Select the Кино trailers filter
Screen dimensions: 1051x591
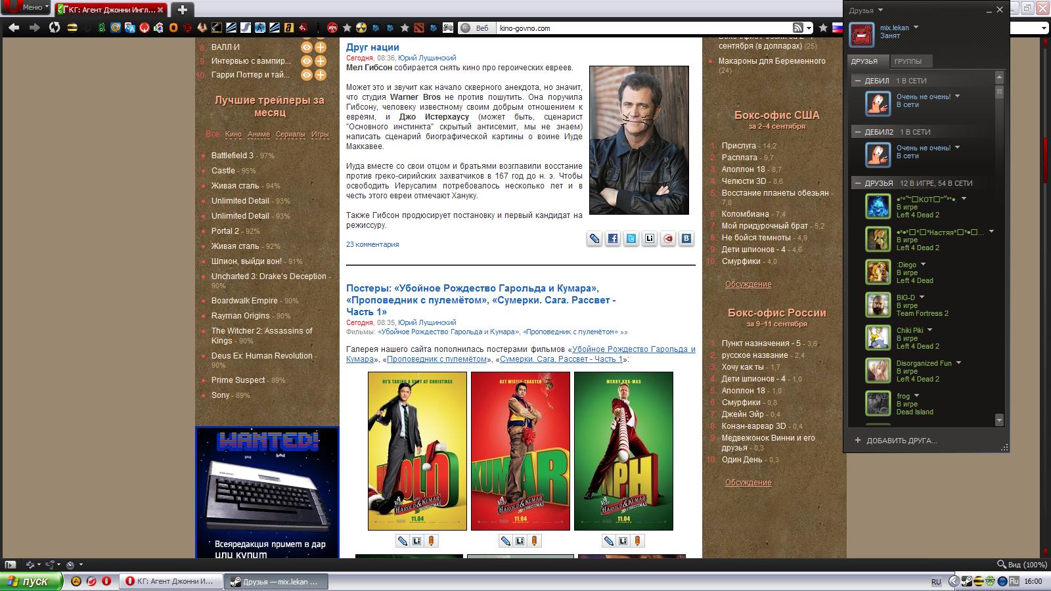[x=233, y=134]
